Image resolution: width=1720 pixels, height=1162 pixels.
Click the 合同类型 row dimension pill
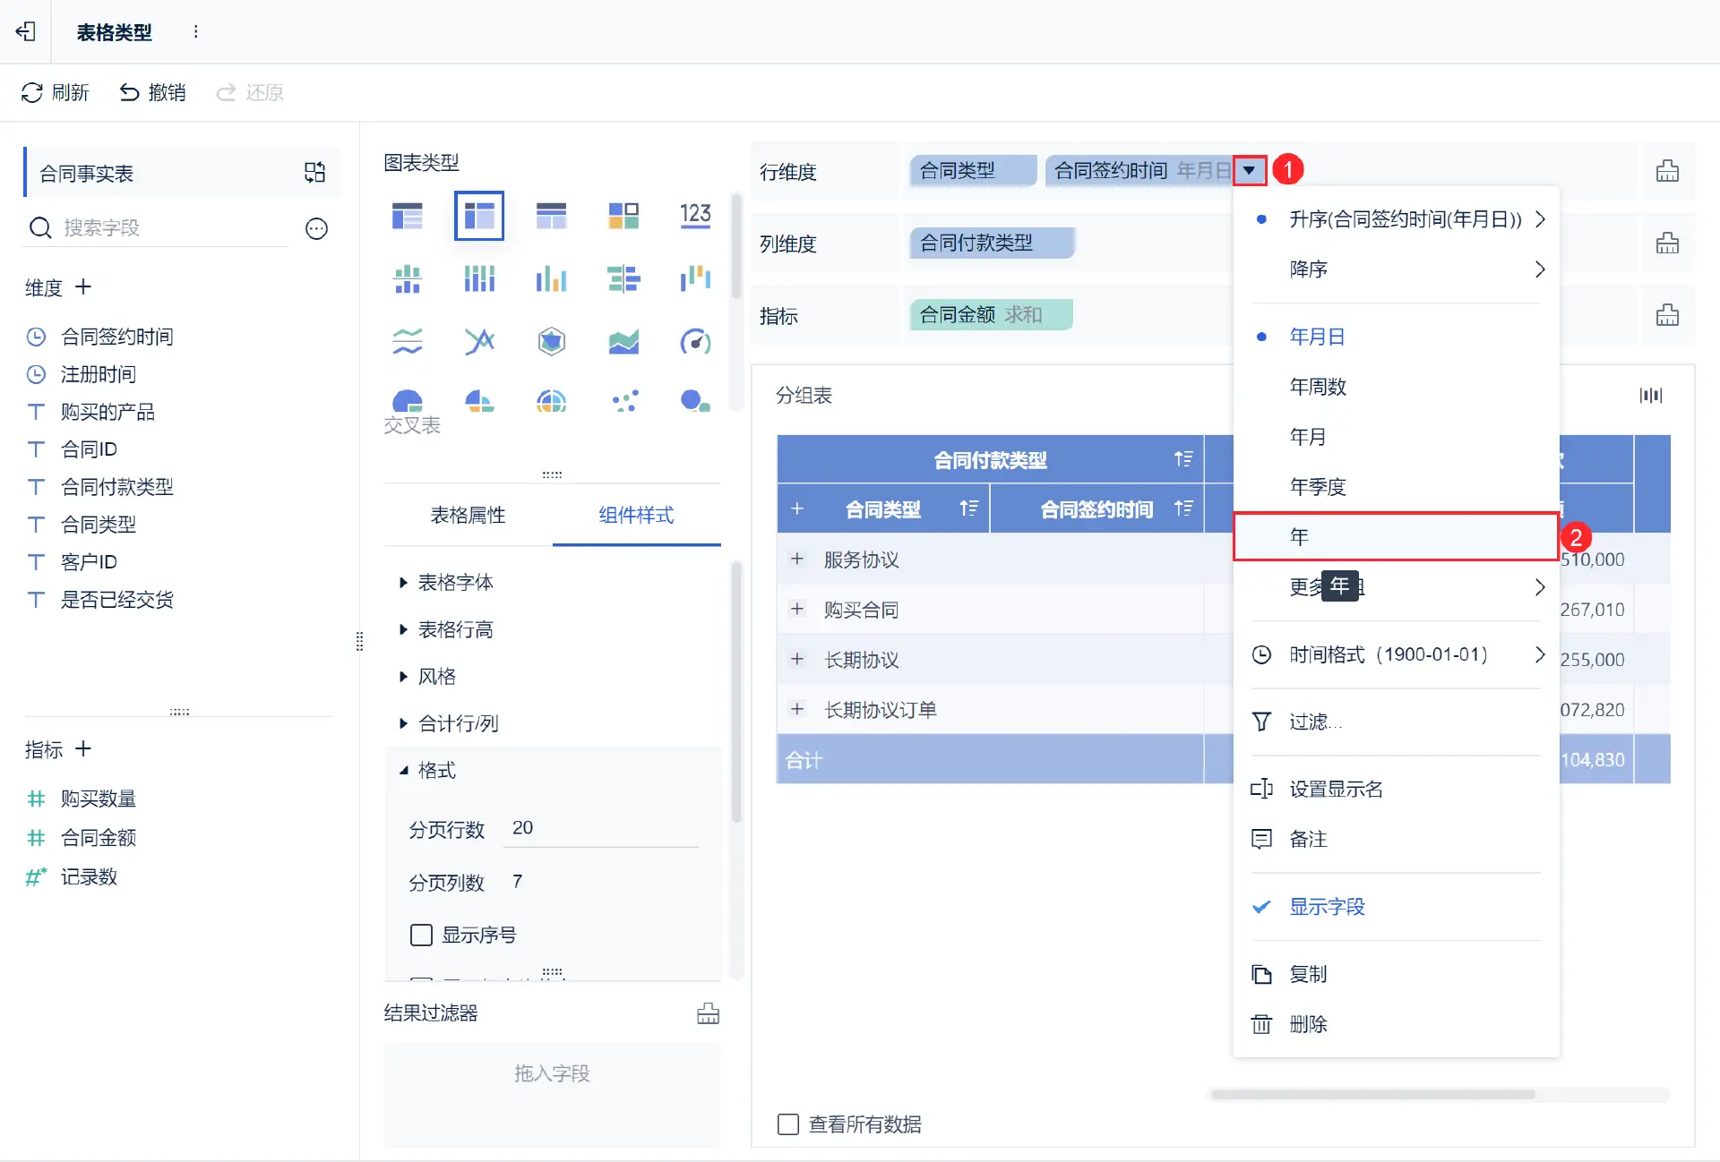click(x=973, y=170)
